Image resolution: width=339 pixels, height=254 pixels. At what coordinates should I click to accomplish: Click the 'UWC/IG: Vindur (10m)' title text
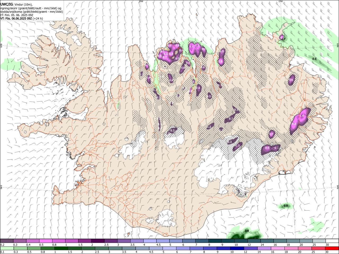tap(16, 4)
